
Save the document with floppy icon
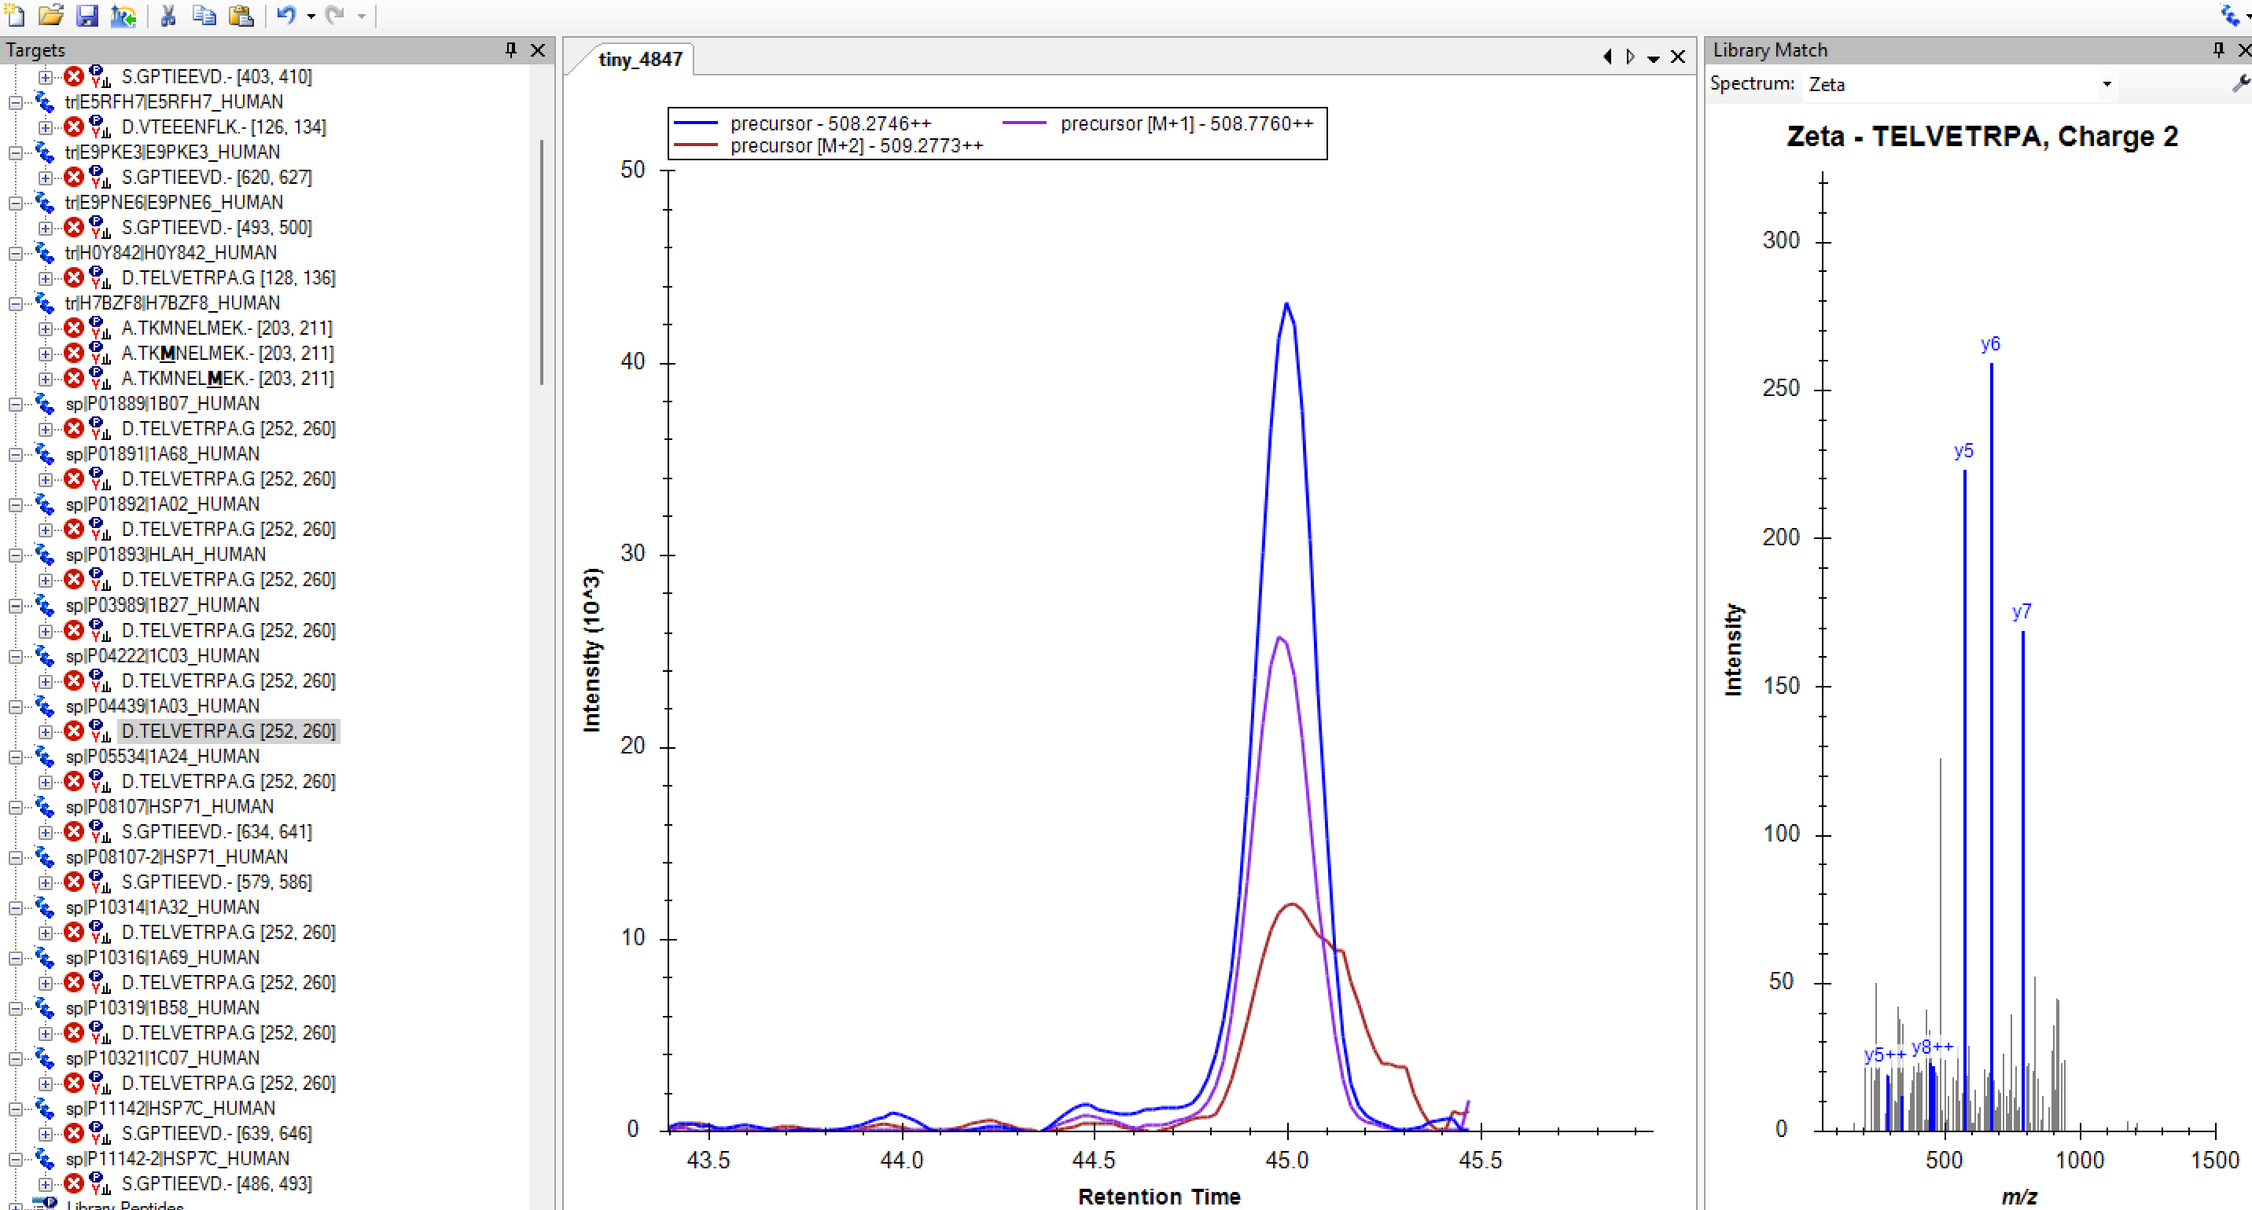[86, 15]
